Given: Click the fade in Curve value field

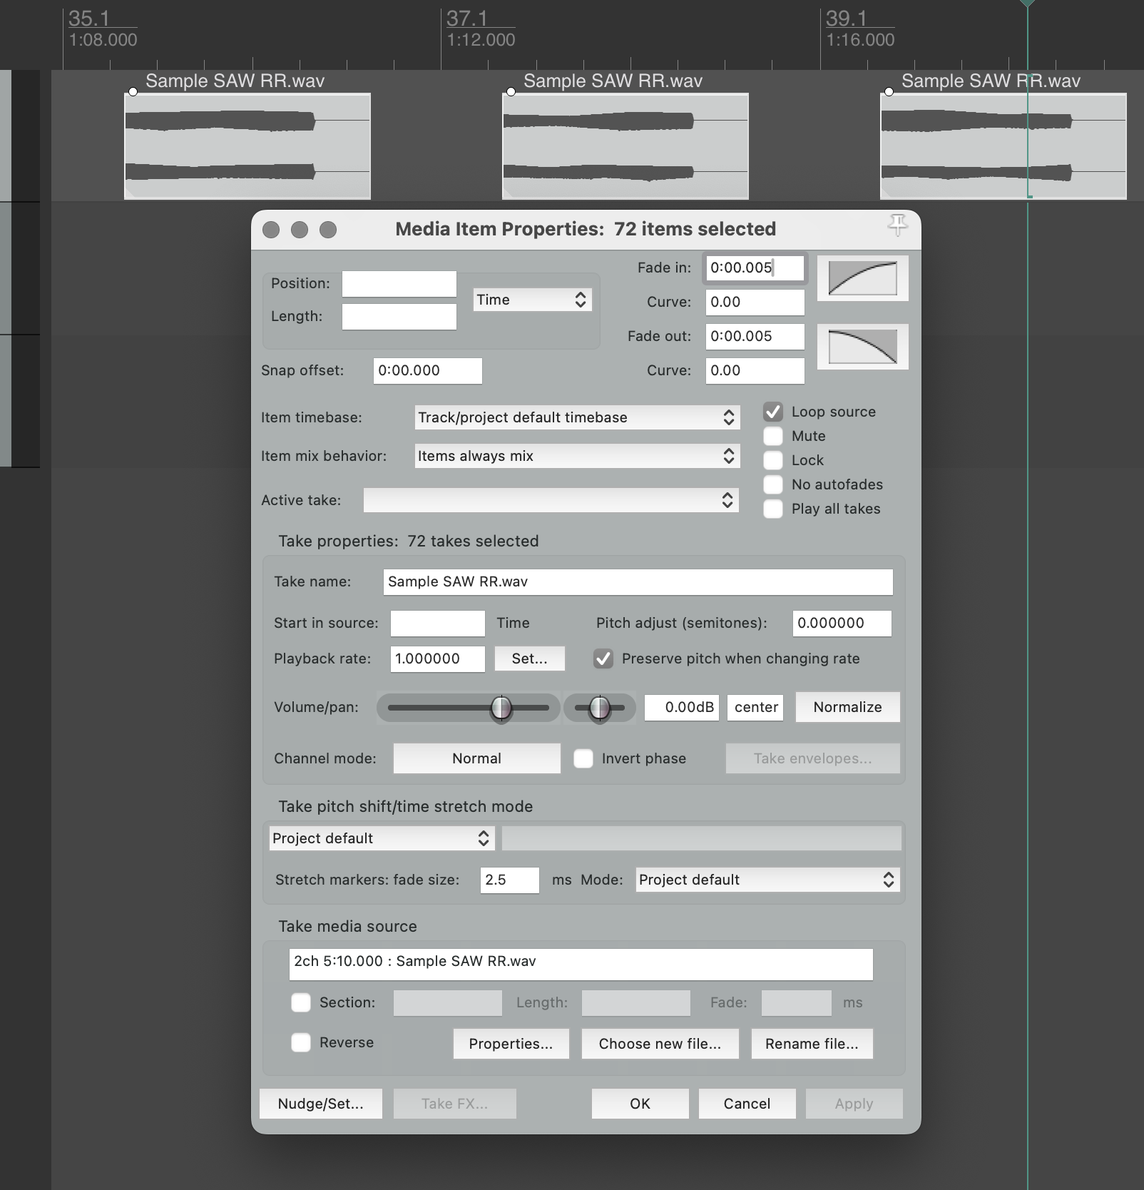Looking at the screenshot, I should 755,302.
